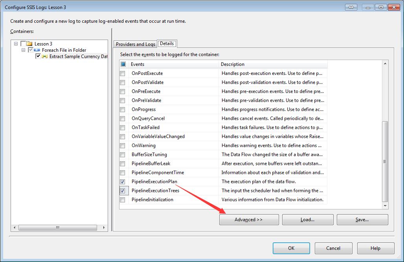The height and width of the screenshot is (262, 404).
Task: Click the Containers tree scroll right arrow
Action: click(x=104, y=227)
